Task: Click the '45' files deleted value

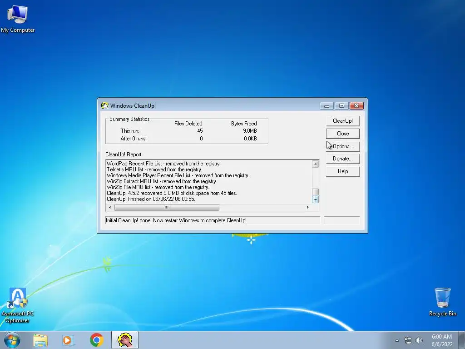Action: tap(200, 131)
